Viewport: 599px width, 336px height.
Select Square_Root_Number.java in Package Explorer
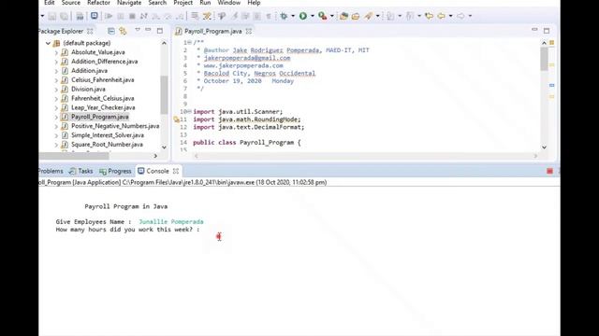point(107,145)
